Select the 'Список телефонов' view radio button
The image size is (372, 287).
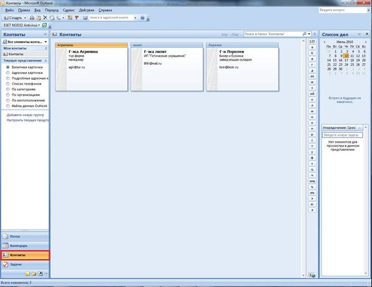pyautogui.click(x=8, y=83)
